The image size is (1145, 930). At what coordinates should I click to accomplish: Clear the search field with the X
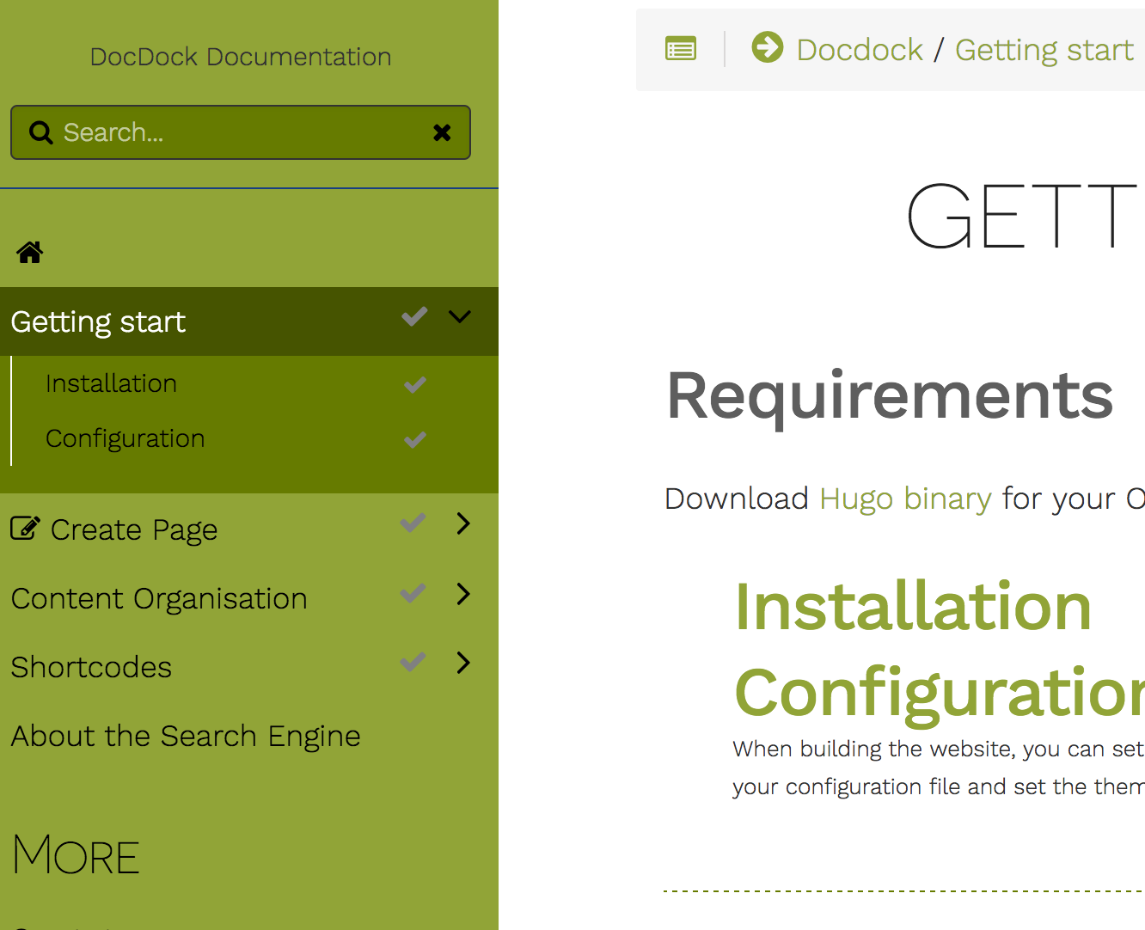442,132
